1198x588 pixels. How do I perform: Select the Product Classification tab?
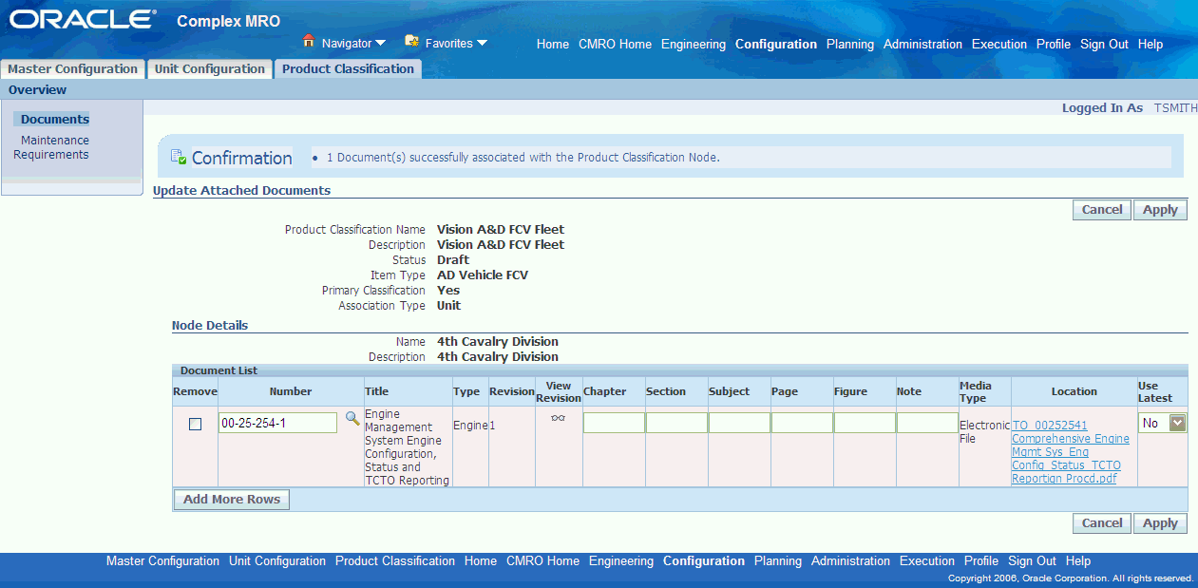(348, 69)
